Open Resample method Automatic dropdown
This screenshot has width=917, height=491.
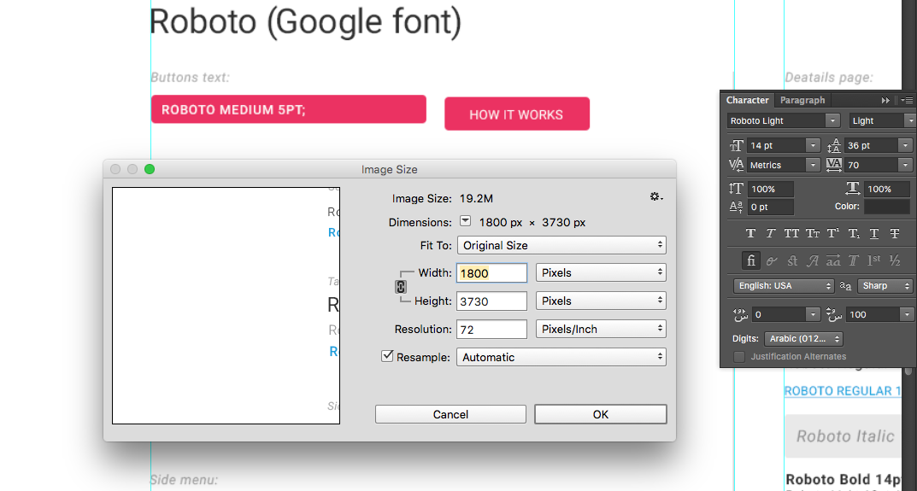tap(561, 357)
